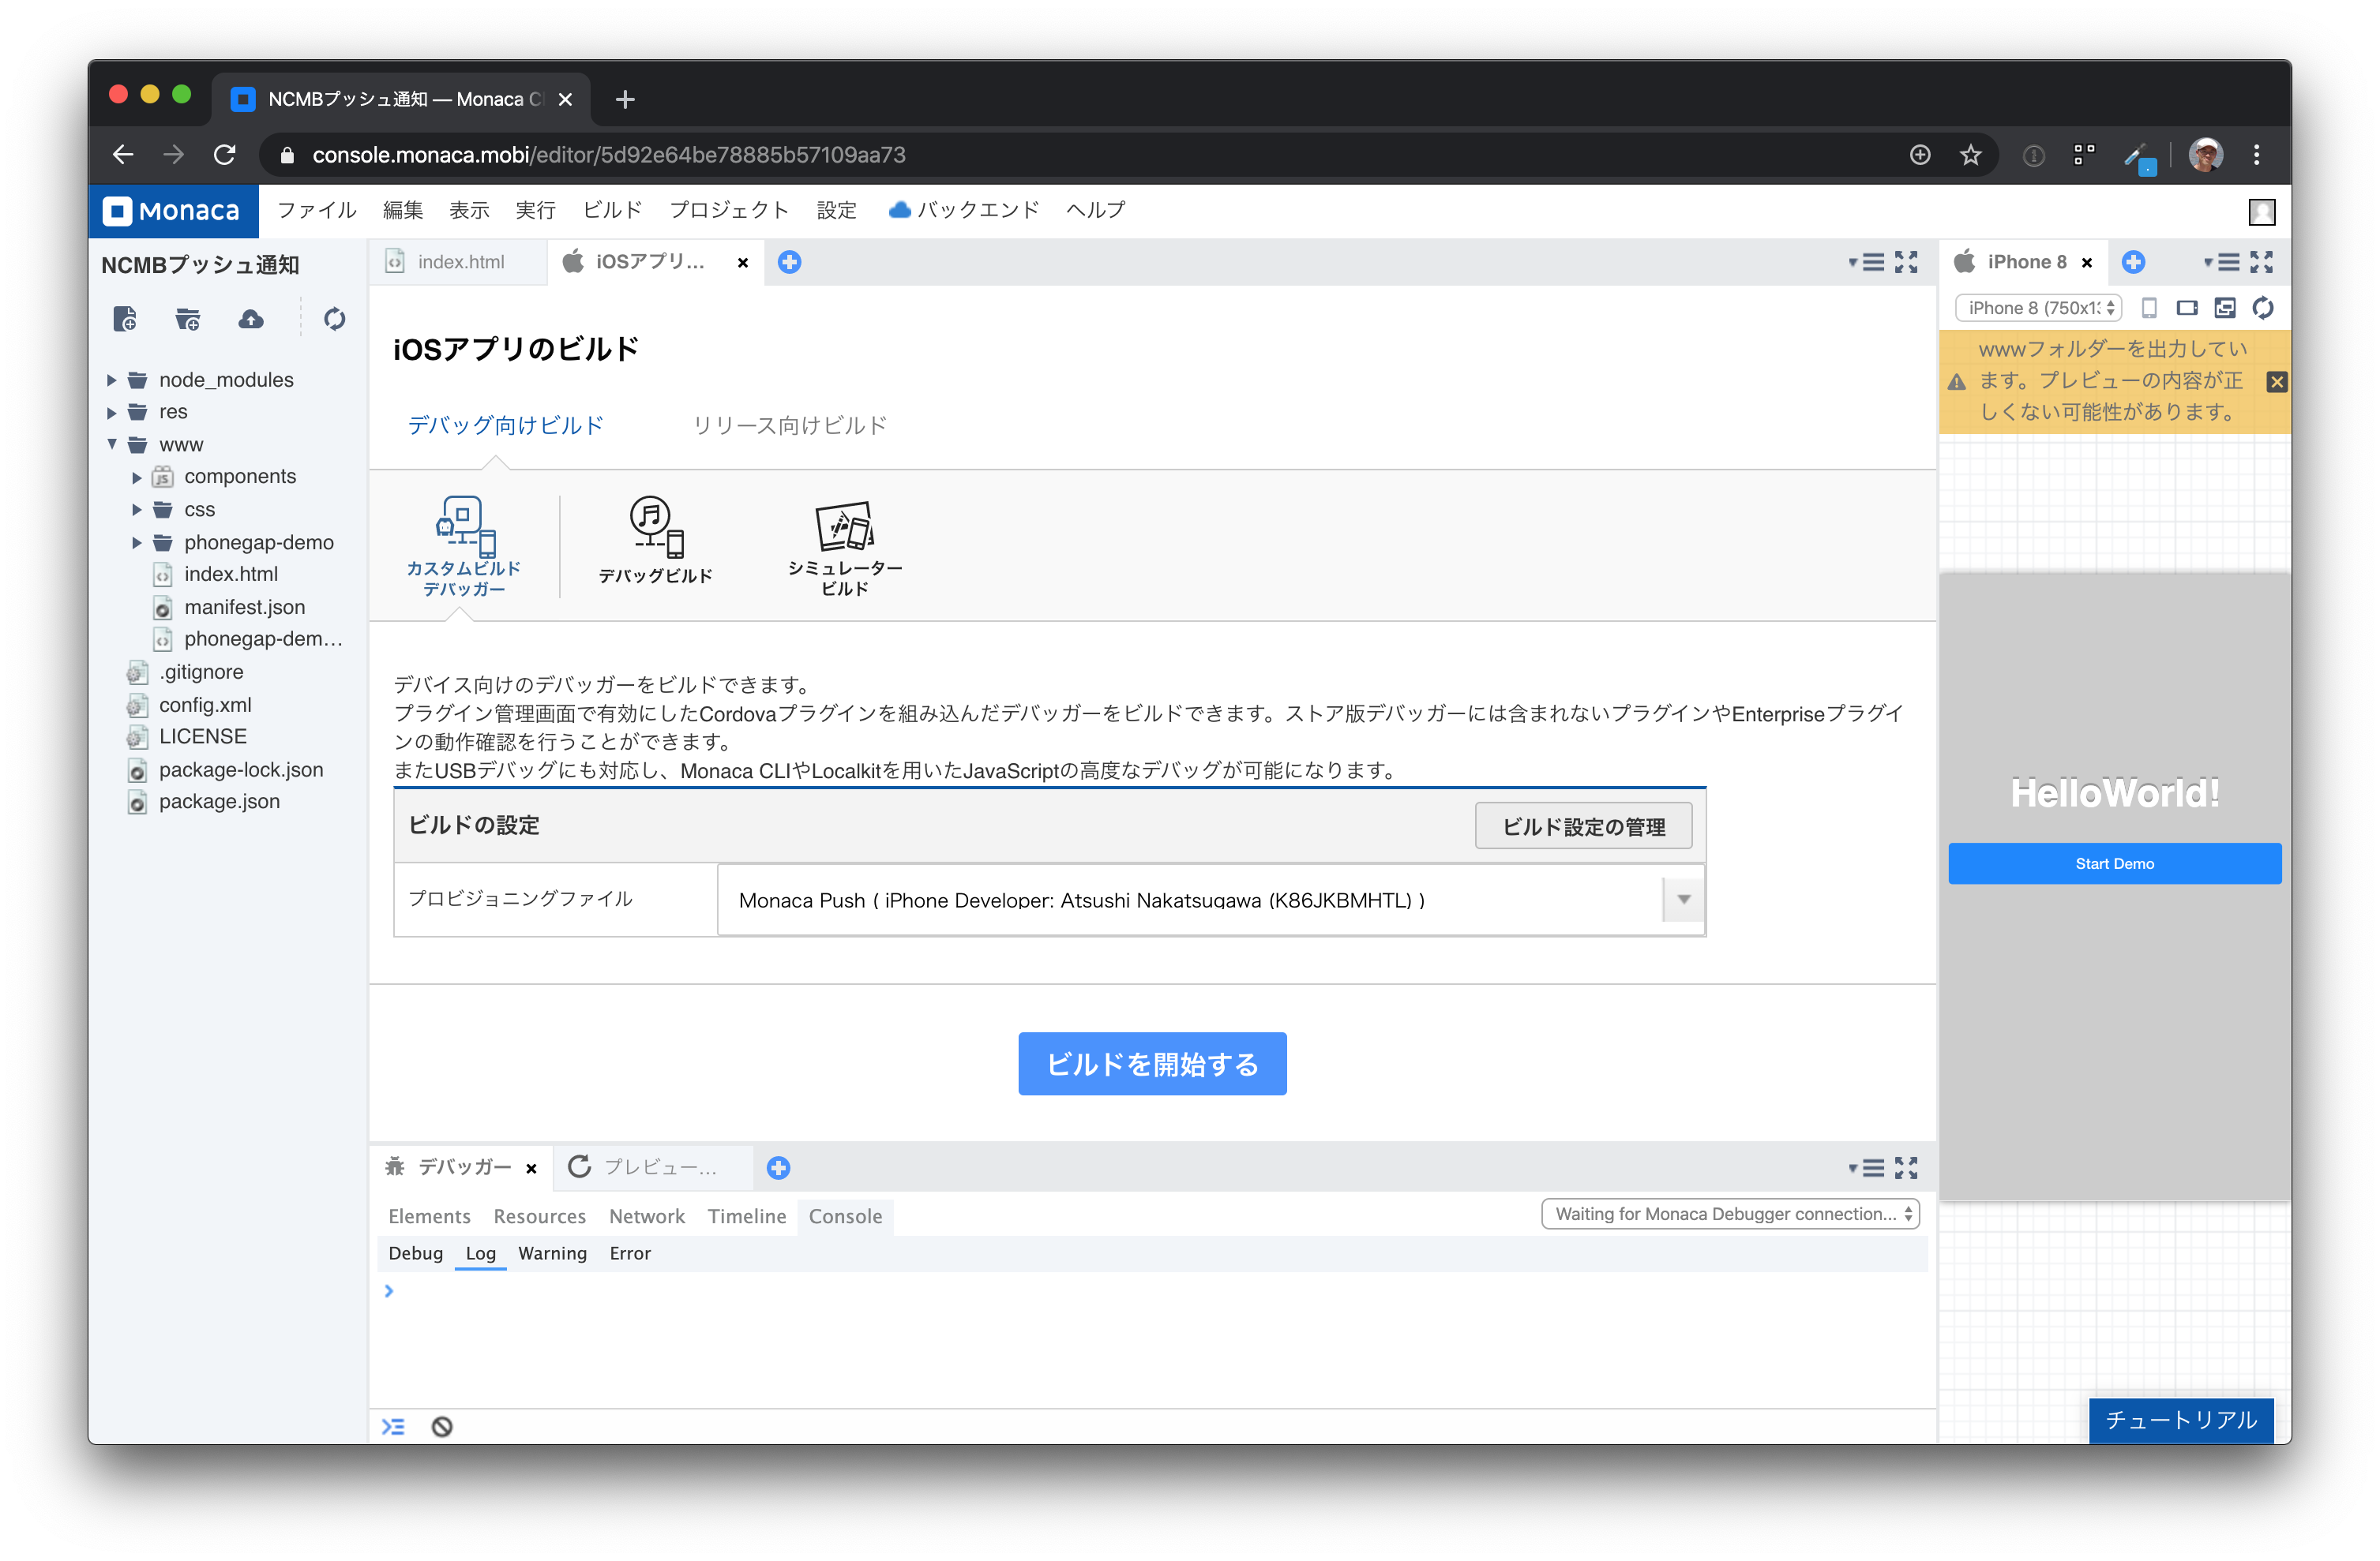Bookmark this page with star icon
Viewport: 2380px width, 1561px height.
1970,155
